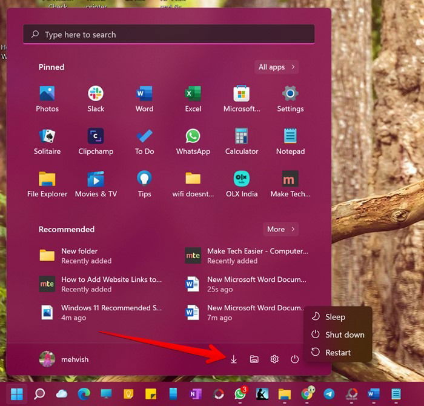
Task: Open WhatsApp with 3 notifications in taskbar
Action: coord(240,393)
